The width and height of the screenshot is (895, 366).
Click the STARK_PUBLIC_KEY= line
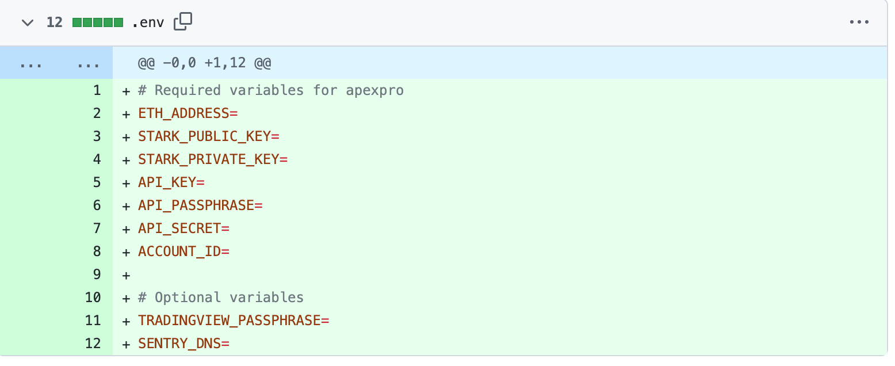(208, 136)
